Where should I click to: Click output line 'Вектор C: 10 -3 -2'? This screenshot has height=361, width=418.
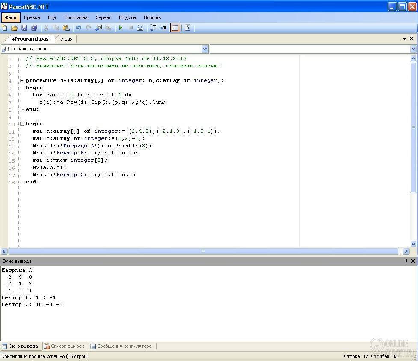click(x=32, y=304)
